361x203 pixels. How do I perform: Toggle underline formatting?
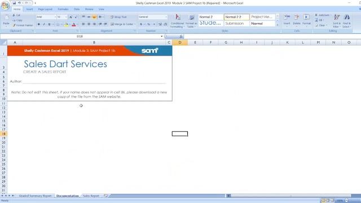(49, 24)
